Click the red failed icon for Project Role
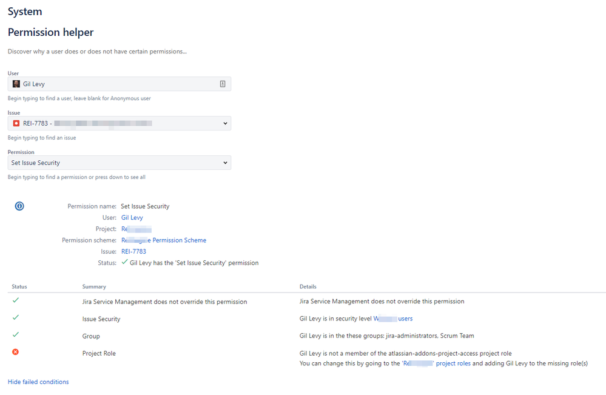The image size is (606, 395). tap(16, 352)
